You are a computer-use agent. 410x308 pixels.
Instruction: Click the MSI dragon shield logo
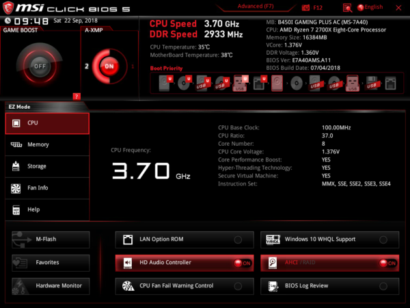point(8,8)
